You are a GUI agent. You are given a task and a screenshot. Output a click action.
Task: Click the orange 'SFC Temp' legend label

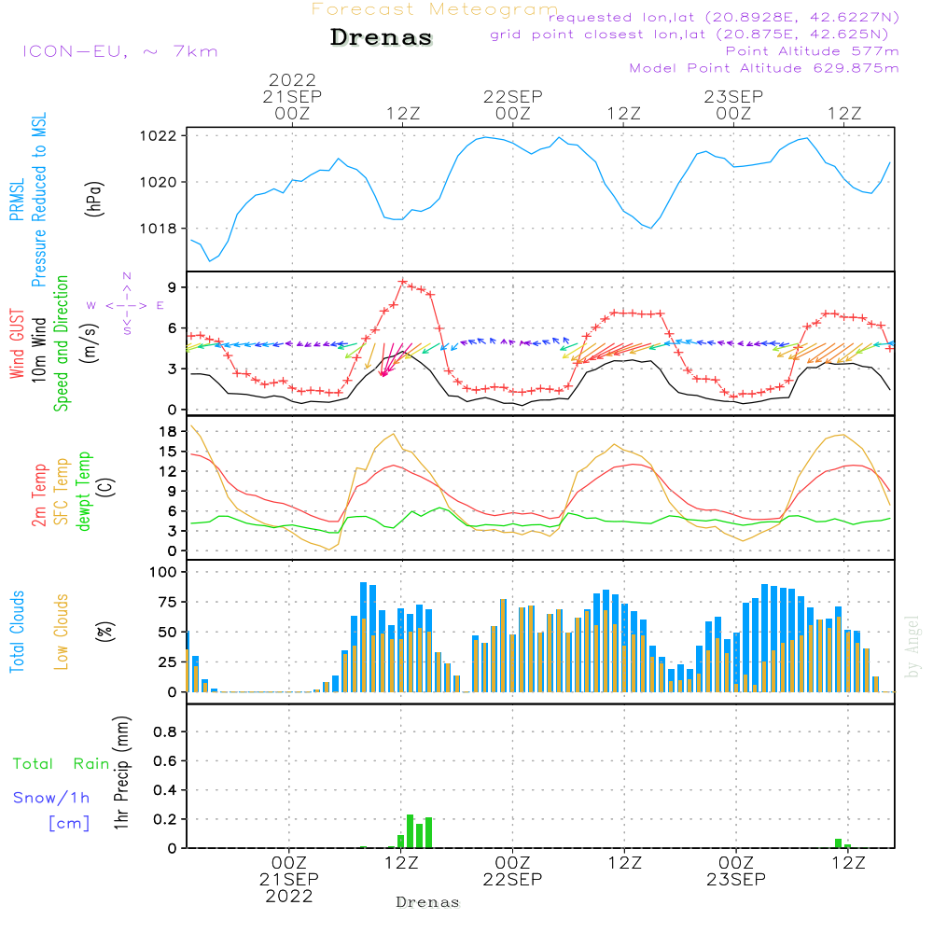point(61,492)
